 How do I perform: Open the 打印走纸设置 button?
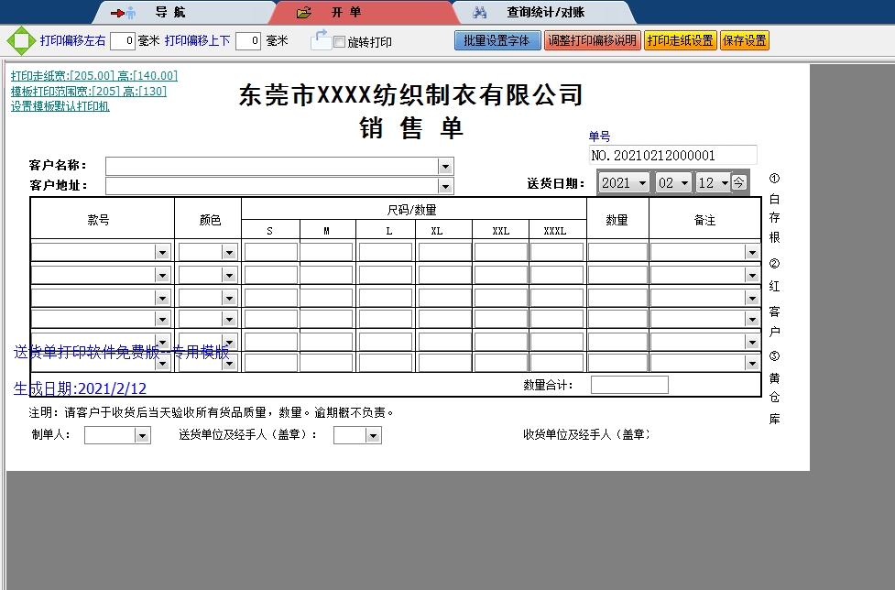pos(680,40)
